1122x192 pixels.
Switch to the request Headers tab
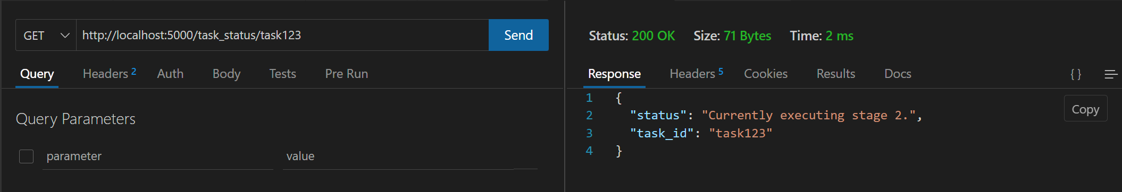(110, 74)
